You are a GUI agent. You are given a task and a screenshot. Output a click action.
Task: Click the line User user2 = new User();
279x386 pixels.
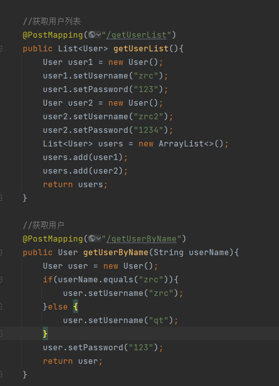[x=103, y=103]
